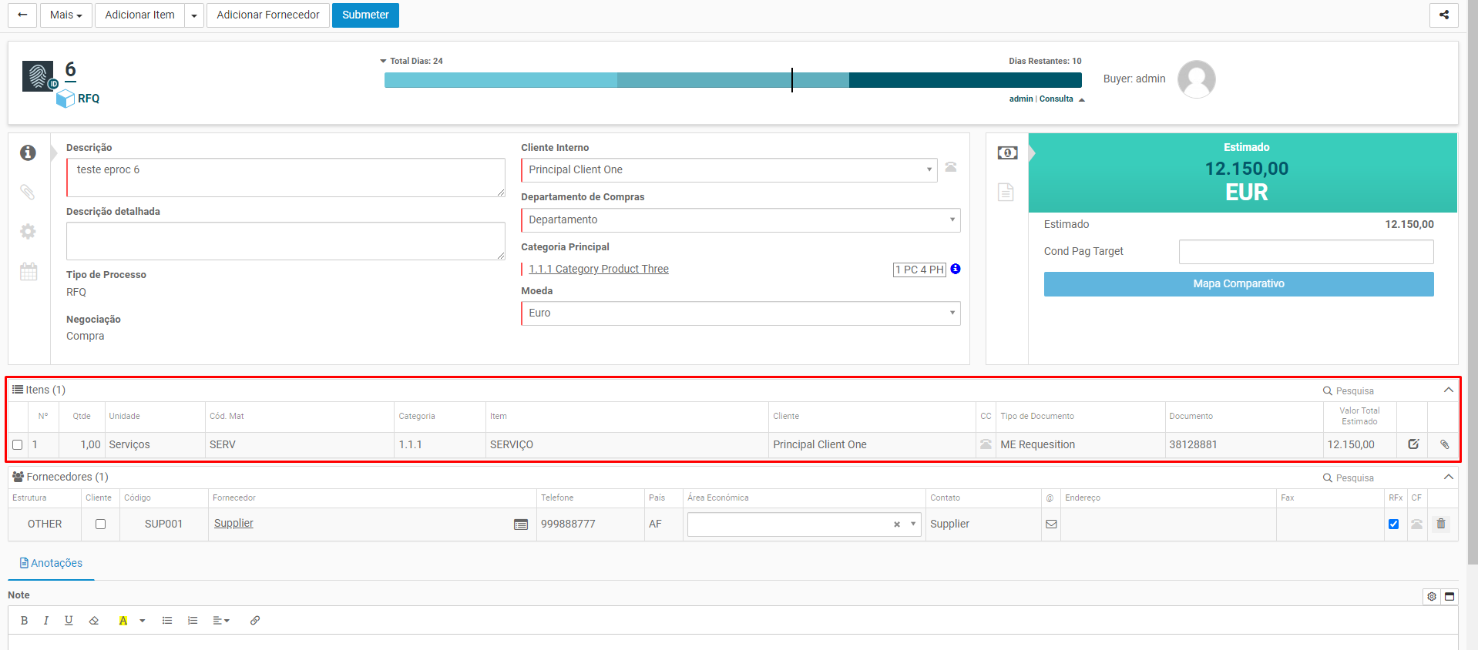The image size is (1478, 650).
Task: Click the blue info icon near 1 PC 4 PH
Action: (x=956, y=269)
